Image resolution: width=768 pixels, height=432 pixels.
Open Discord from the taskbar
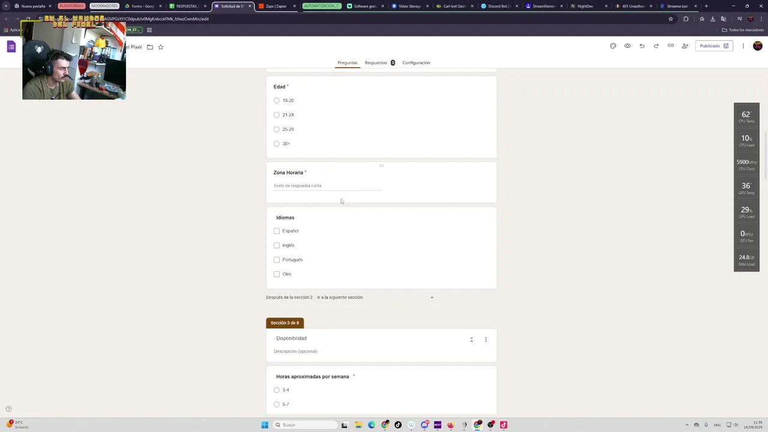424,425
